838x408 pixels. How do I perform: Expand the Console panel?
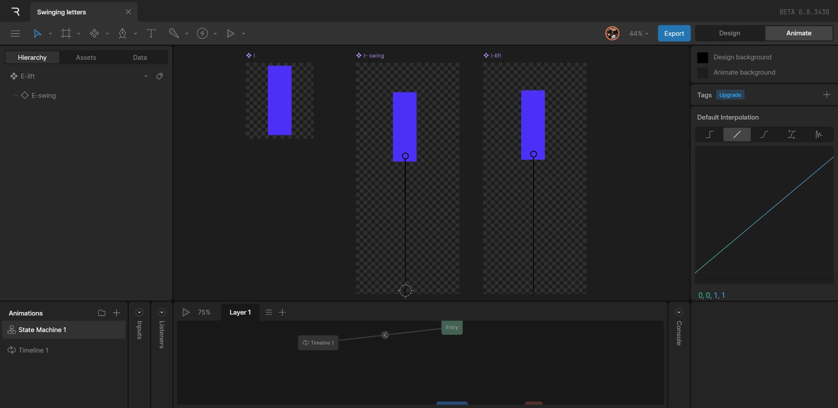679,312
